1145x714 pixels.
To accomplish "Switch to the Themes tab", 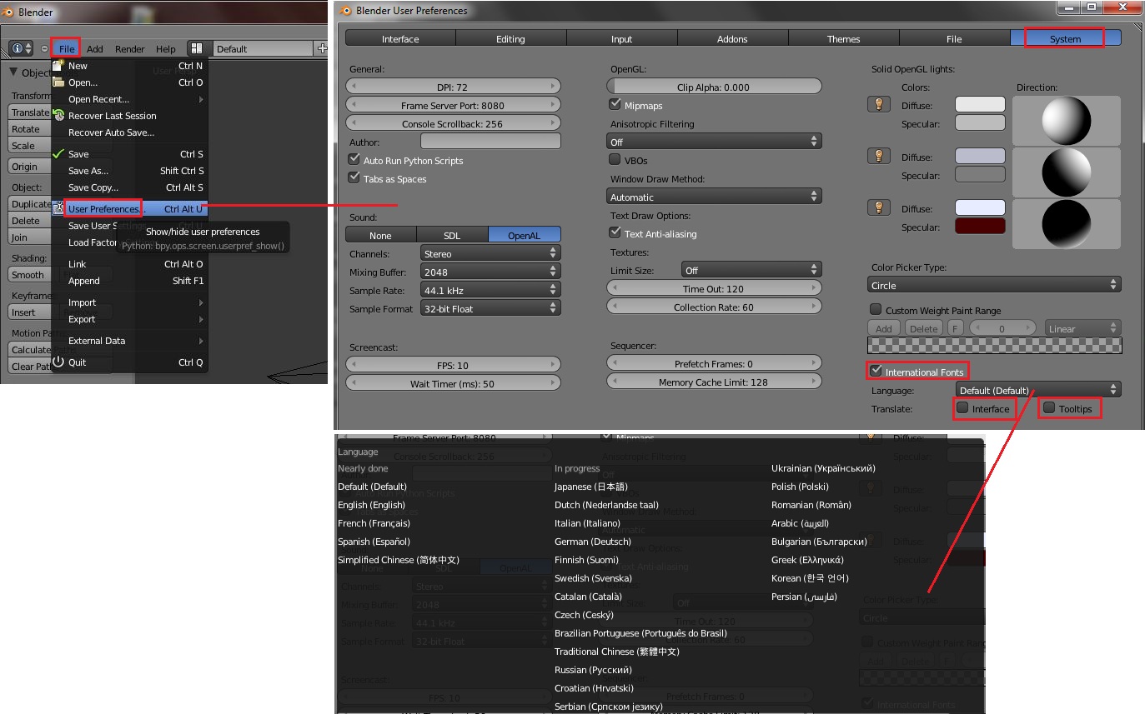I will (x=843, y=38).
